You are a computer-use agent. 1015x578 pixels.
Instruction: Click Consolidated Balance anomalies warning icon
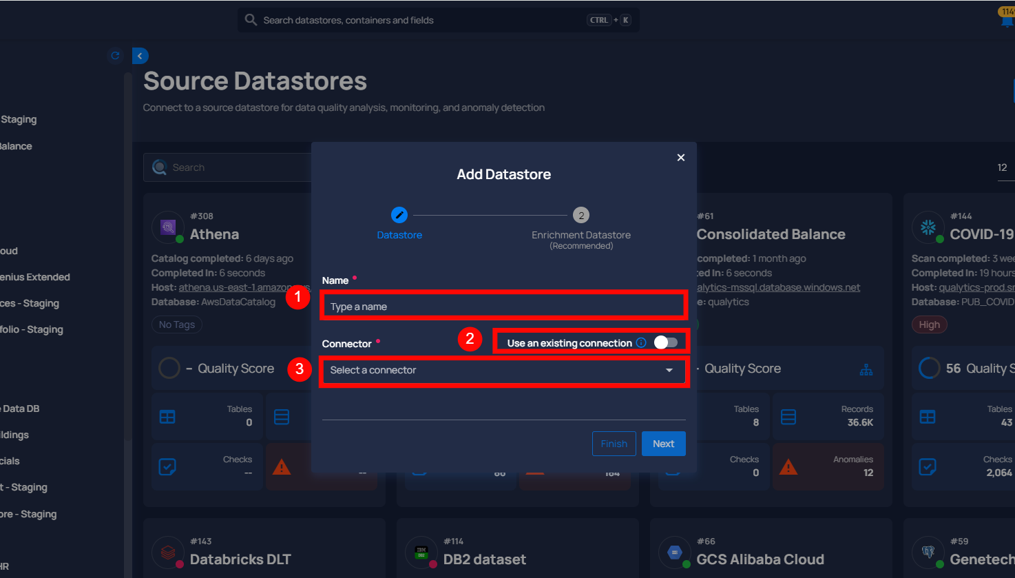(788, 467)
